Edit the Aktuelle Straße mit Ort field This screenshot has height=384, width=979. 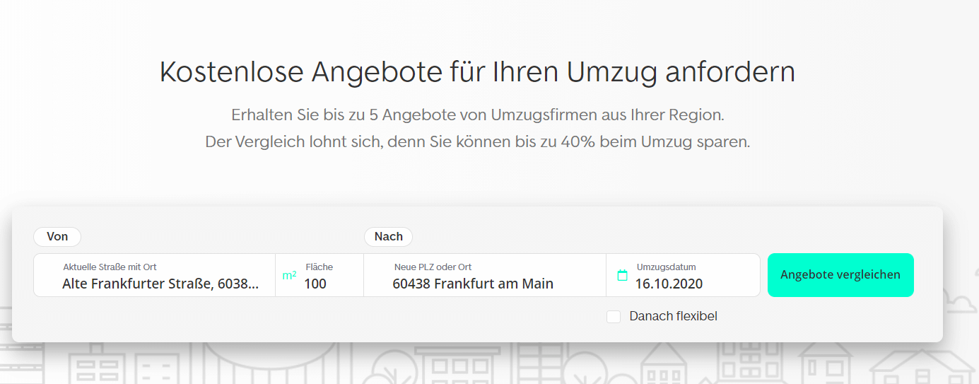[x=155, y=275]
